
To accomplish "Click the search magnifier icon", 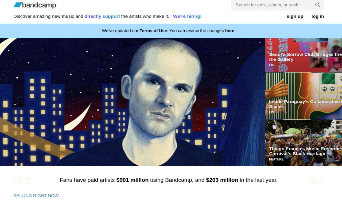I will pyautogui.click(x=317, y=5).
